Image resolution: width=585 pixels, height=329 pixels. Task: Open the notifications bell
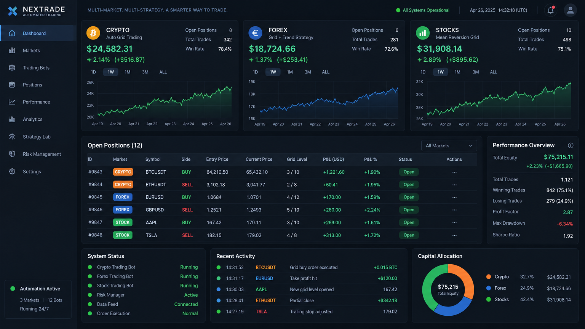551,10
